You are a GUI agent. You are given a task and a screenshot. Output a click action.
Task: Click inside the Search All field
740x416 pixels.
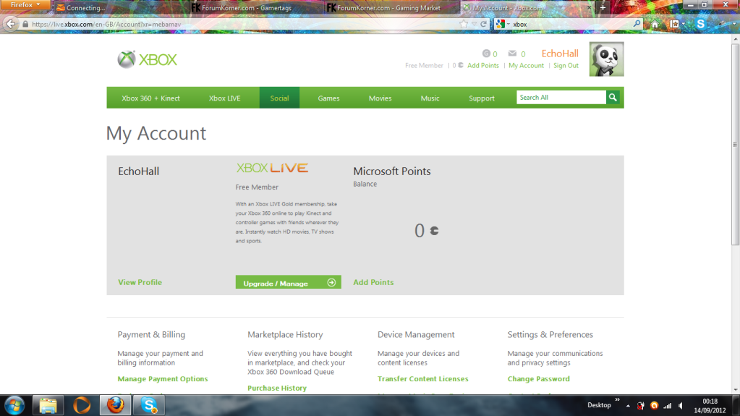561,98
